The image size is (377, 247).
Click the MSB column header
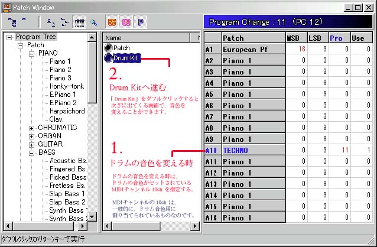293,38
